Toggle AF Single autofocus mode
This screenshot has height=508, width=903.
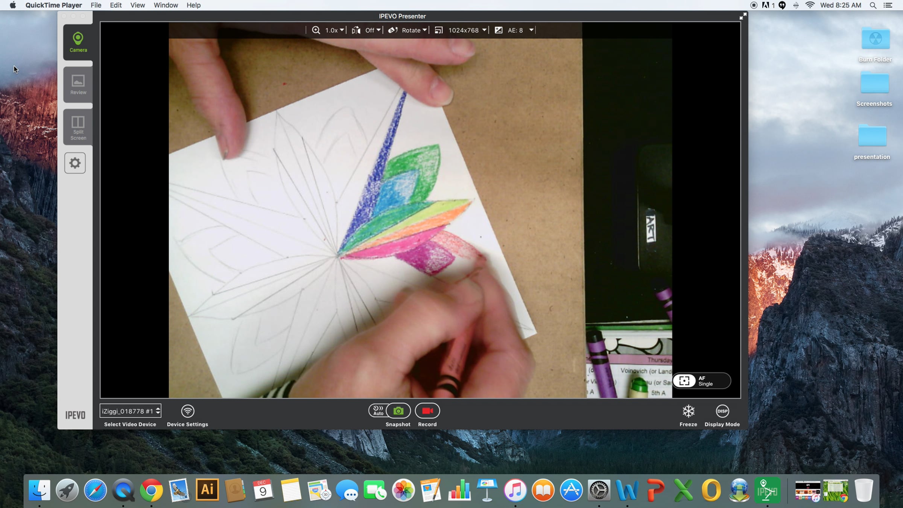tap(701, 381)
